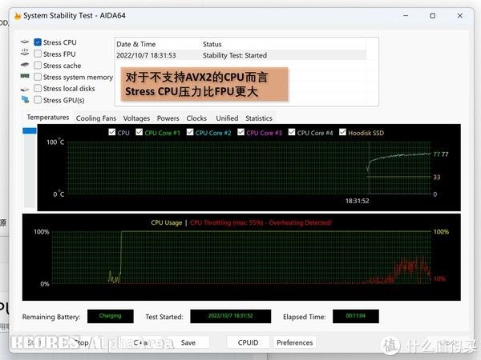Viewport: 481px width, 360px height.
Task: Click the CPU chip icon beside Stress CPU
Action: 26,42
